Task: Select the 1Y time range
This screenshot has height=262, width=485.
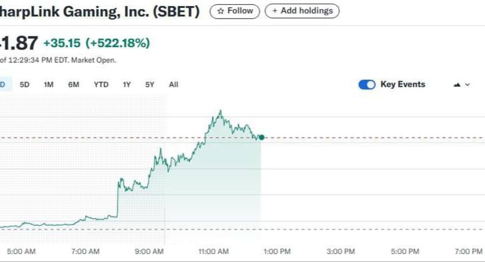Action: 127,84
